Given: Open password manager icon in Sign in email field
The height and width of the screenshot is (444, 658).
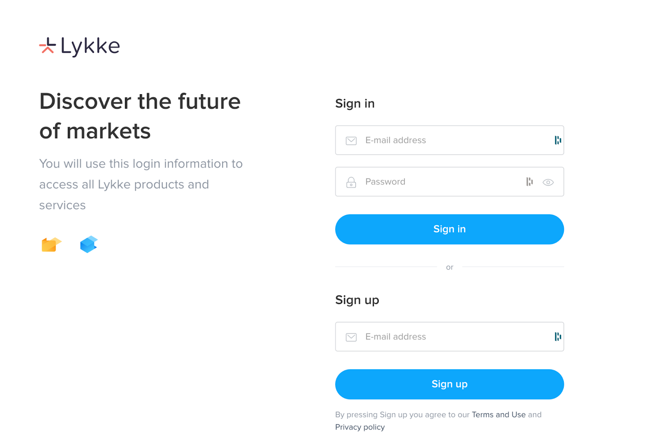Looking at the screenshot, I should [558, 140].
